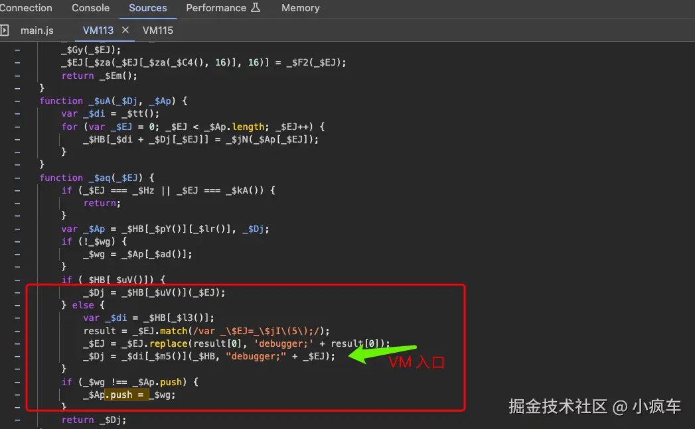Click the 'match' method call
The height and width of the screenshot is (429, 695).
click(173, 331)
